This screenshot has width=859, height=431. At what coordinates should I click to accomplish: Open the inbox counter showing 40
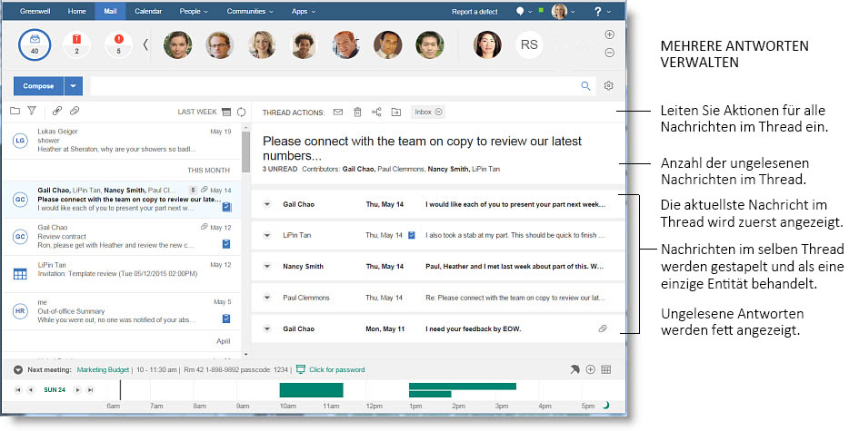click(x=35, y=44)
